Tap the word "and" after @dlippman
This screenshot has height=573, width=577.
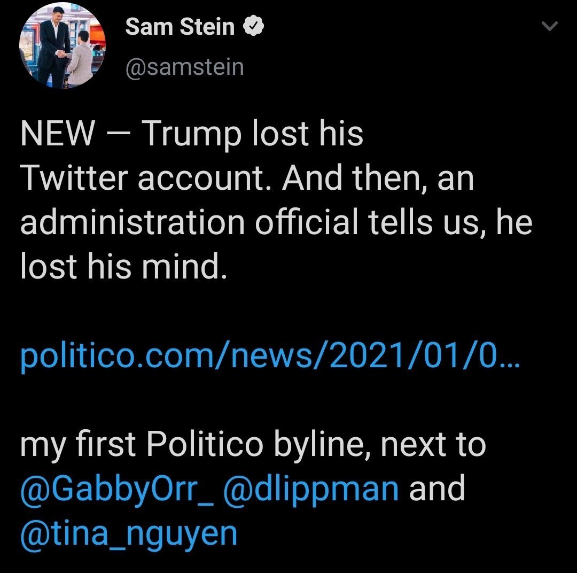tap(437, 489)
